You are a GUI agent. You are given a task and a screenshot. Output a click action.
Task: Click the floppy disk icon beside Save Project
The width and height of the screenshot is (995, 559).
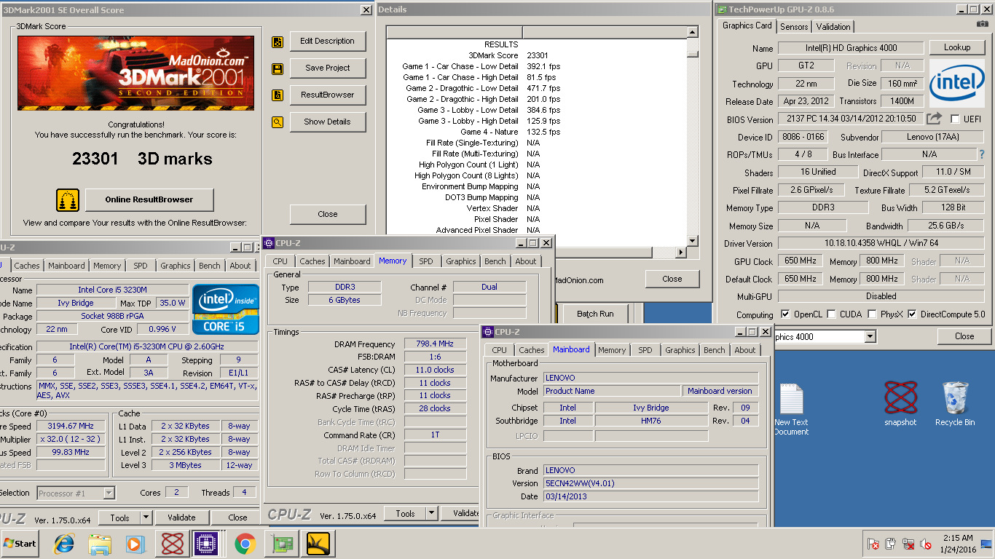click(x=277, y=68)
